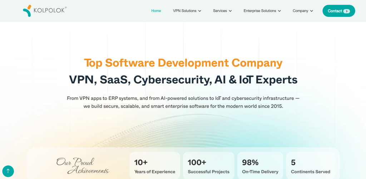The width and height of the screenshot is (366, 179).
Task: Click the scroll-to-top arrow button
Action: (8, 171)
